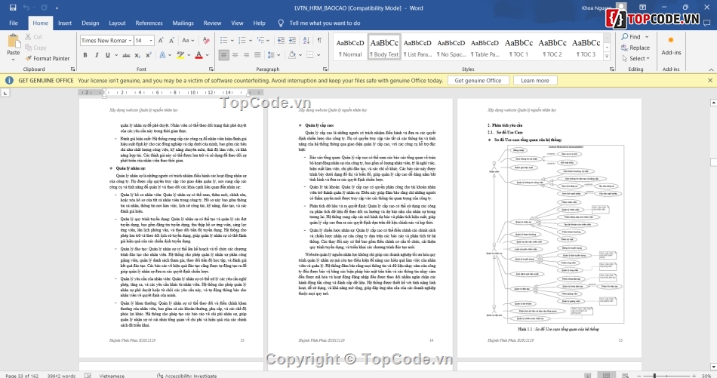Toggle Bold formatting

click(85, 55)
